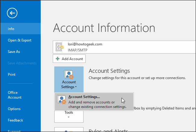The height and width of the screenshot is (132, 196).
Task: Click the Account Settings... menu entry icon
Action: [x=62, y=100]
